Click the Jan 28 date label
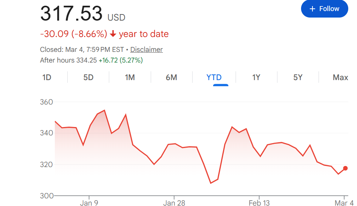The image size is (357, 206). tap(174, 203)
